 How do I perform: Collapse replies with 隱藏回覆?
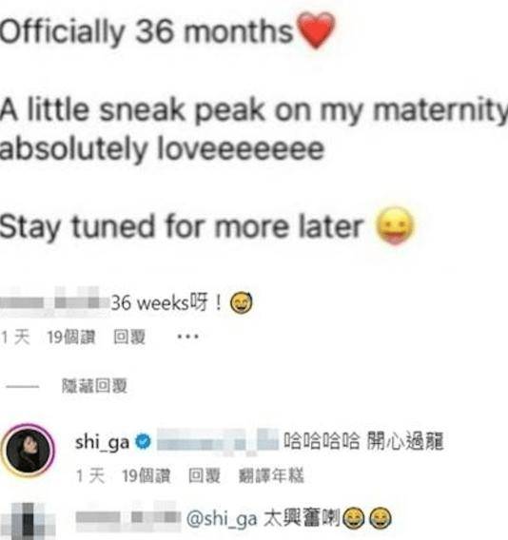tap(94, 386)
